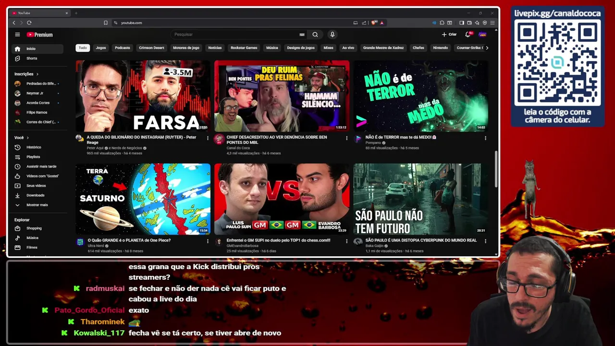Open Vídeos com "Gostei" in sidebar
The height and width of the screenshot is (346, 615).
[37, 176]
